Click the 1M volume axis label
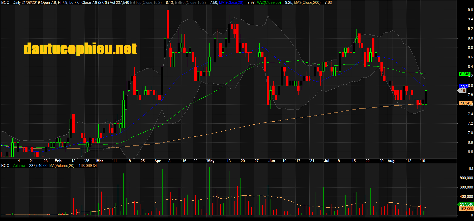474x221 pixels. click(470, 169)
